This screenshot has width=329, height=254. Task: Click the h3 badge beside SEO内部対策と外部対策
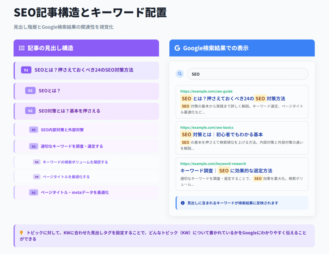[x=34, y=130]
